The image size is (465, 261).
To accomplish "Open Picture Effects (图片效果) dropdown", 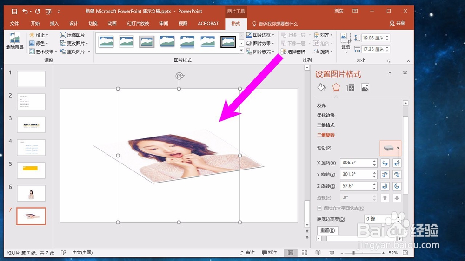I will point(260,43).
